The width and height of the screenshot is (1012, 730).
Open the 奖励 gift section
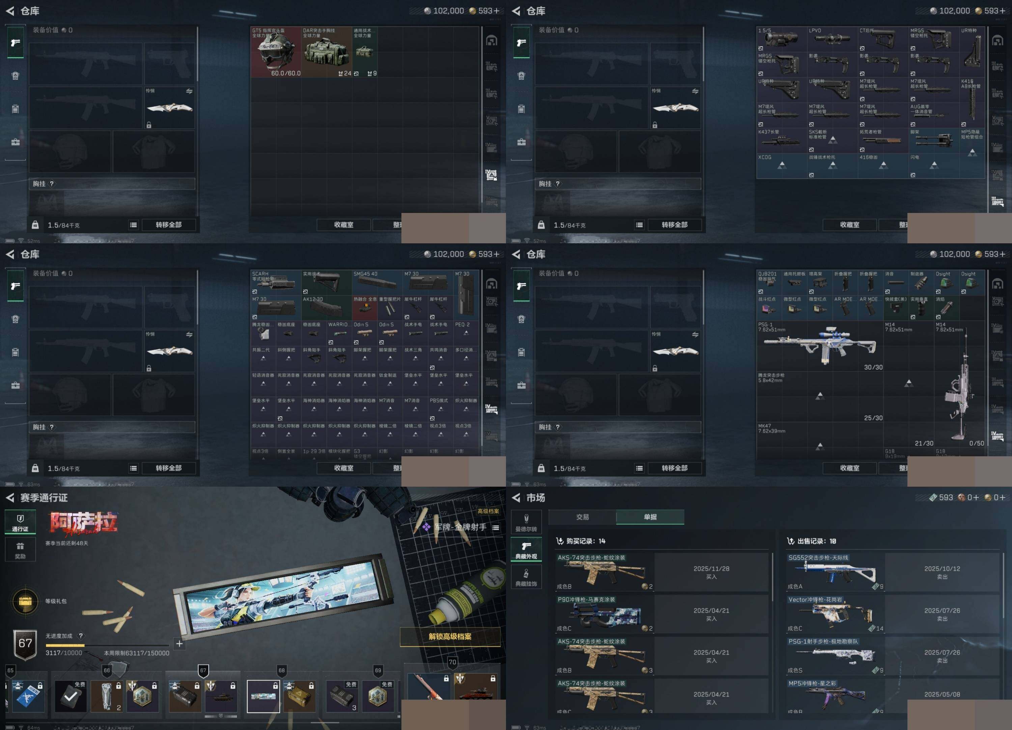coord(20,550)
